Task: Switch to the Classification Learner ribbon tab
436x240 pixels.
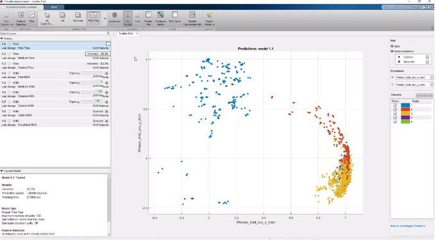Action: (x=21, y=7)
